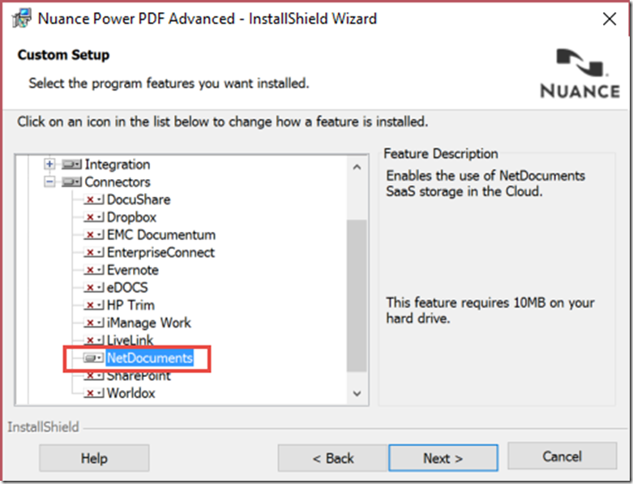
Task: Open EnterpriseConnect install-state icon
Action: click(94, 252)
